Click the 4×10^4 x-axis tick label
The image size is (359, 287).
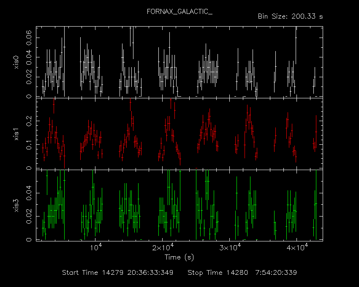(297, 247)
